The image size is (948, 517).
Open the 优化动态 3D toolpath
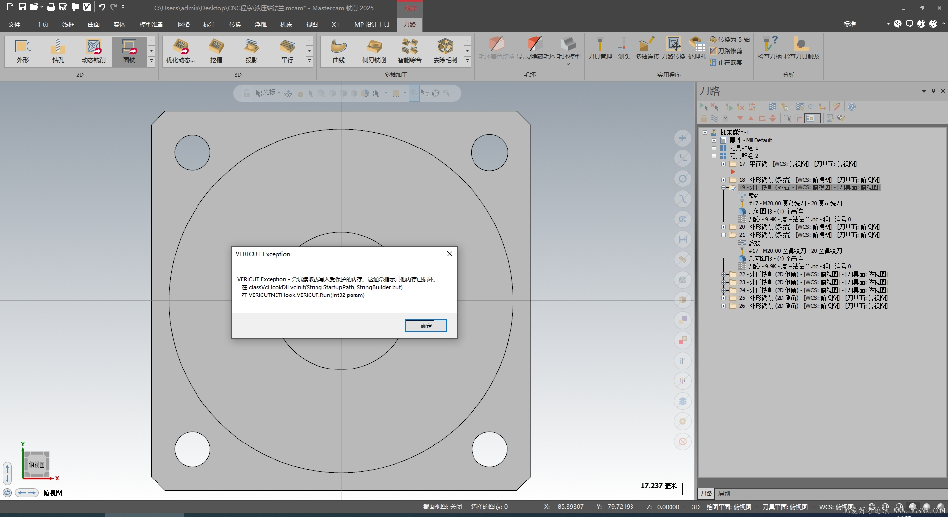[181, 51]
